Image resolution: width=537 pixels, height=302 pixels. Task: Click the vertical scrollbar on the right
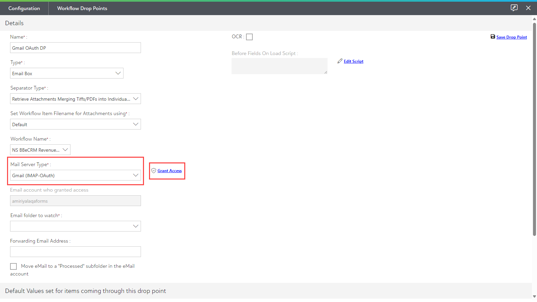pyautogui.click(x=534, y=128)
